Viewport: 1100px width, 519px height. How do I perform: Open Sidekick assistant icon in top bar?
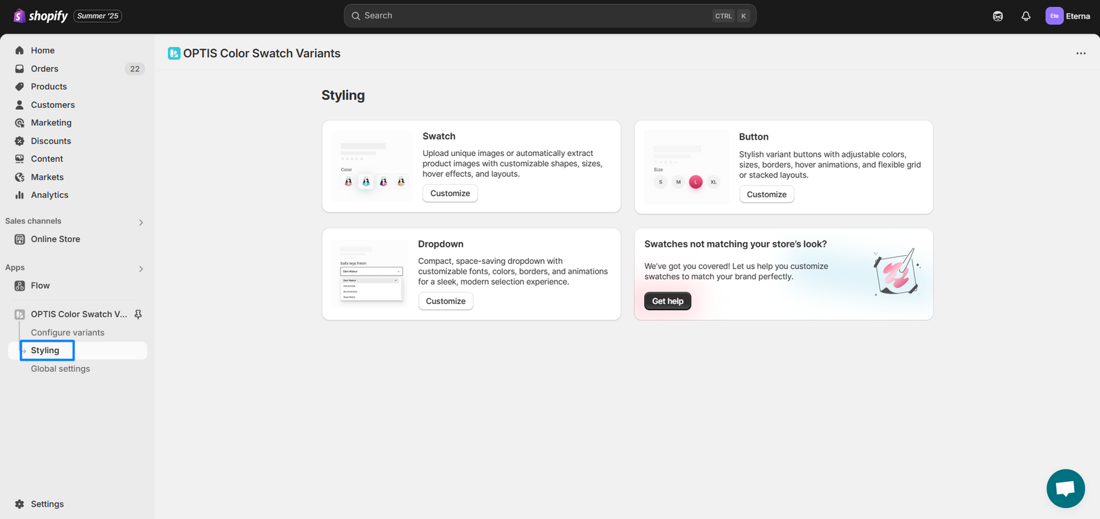coord(998,16)
